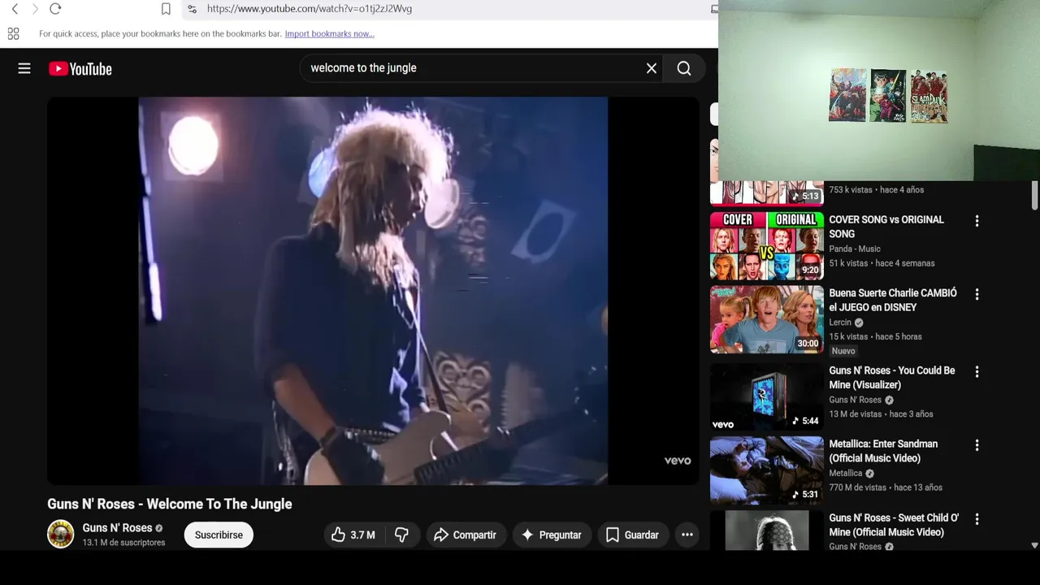The height and width of the screenshot is (585, 1040).
Task: Open Guns N' Roses channel name link
Action: 117,528
